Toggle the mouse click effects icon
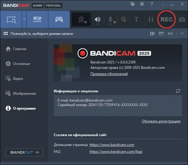188x165 pixels. [x=124, y=19]
